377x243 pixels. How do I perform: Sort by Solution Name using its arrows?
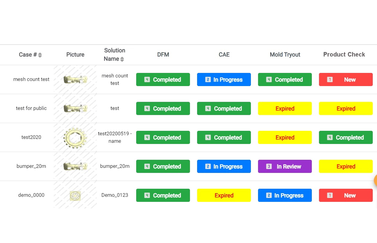click(x=122, y=59)
